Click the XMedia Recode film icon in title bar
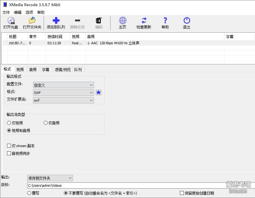The image size is (255, 198). point(5,5)
